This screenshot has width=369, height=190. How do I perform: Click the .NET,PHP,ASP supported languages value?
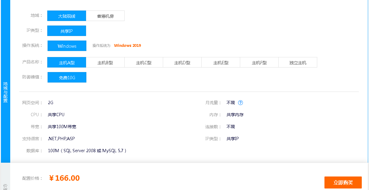coord(61,139)
